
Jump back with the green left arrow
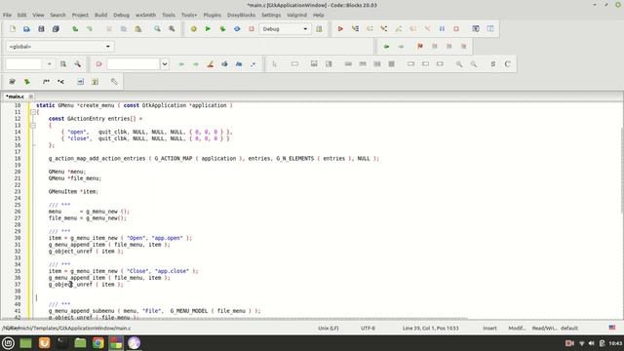[386, 47]
